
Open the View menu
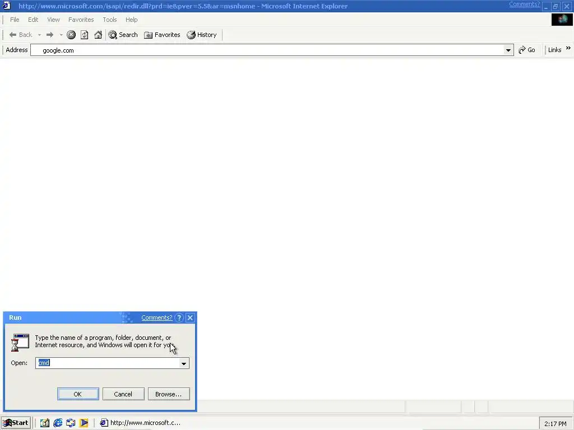[53, 20]
